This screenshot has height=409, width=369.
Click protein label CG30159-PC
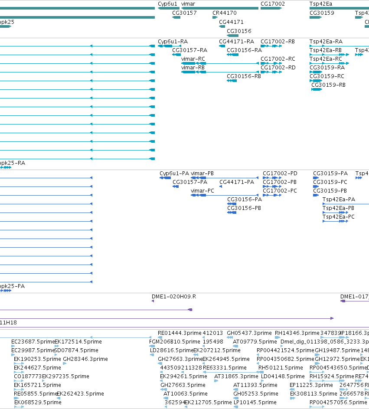(330, 182)
